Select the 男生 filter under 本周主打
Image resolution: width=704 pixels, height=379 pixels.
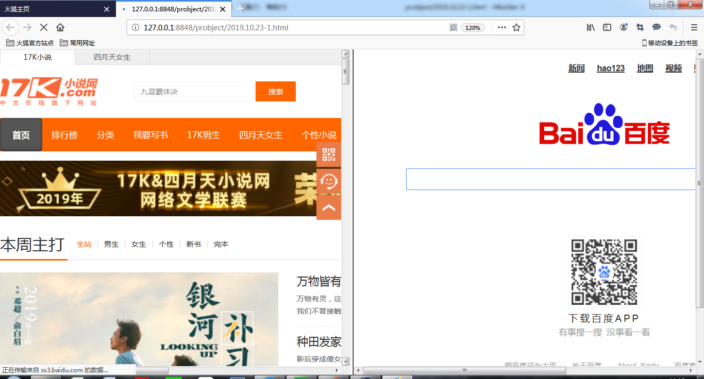(x=111, y=244)
